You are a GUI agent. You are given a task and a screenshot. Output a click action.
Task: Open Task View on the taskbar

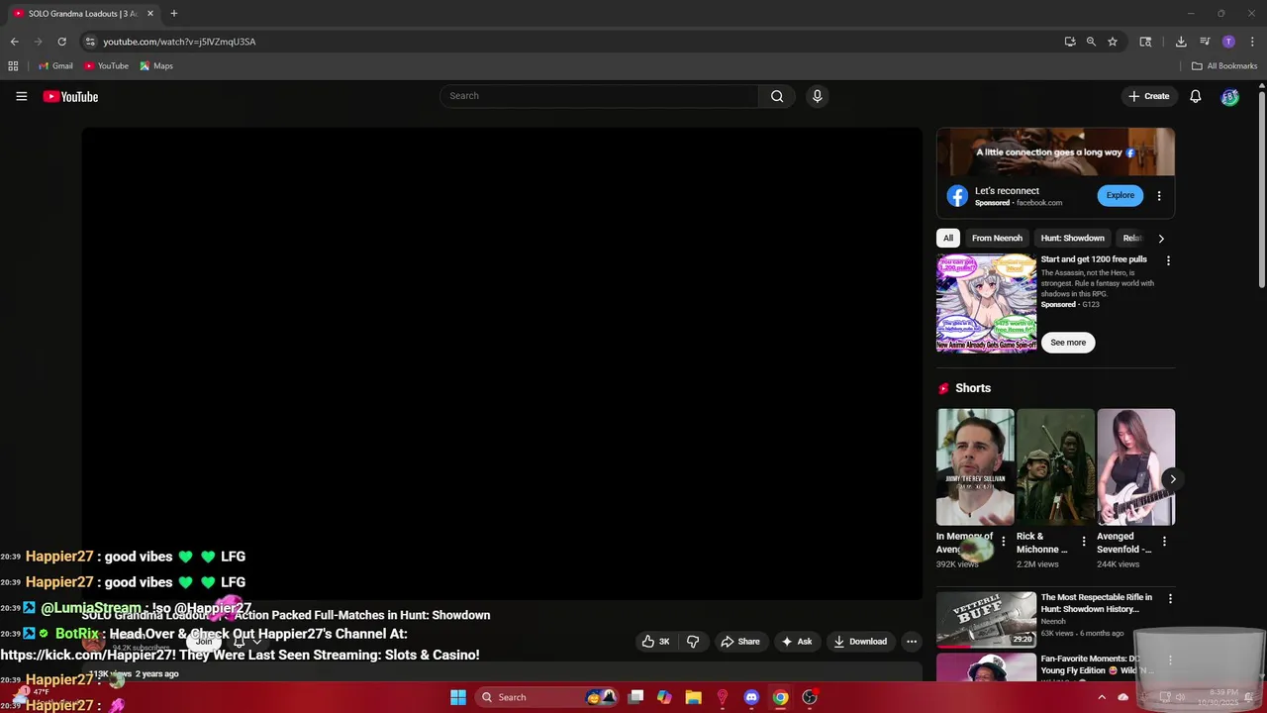coord(635,697)
